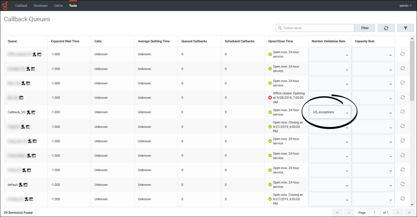Click the Genesys logo icon
The image size is (417, 217).
[x=5, y=6]
